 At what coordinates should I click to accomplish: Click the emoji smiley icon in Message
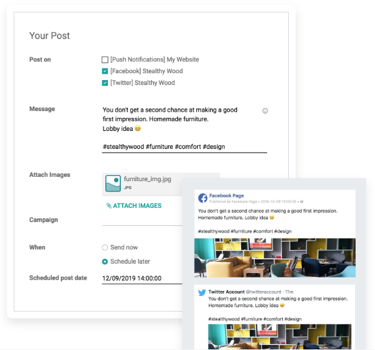coord(265,110)
